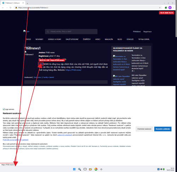Screen dimensions: 177x172
Task: Switch to the Hodnocení tab
Action: [x=28, y=78]
